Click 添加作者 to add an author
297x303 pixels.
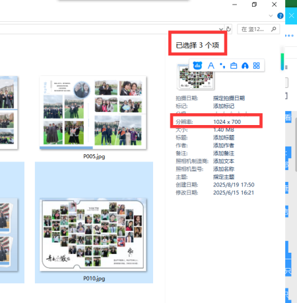pyautogui.click(x=224, y=146)
